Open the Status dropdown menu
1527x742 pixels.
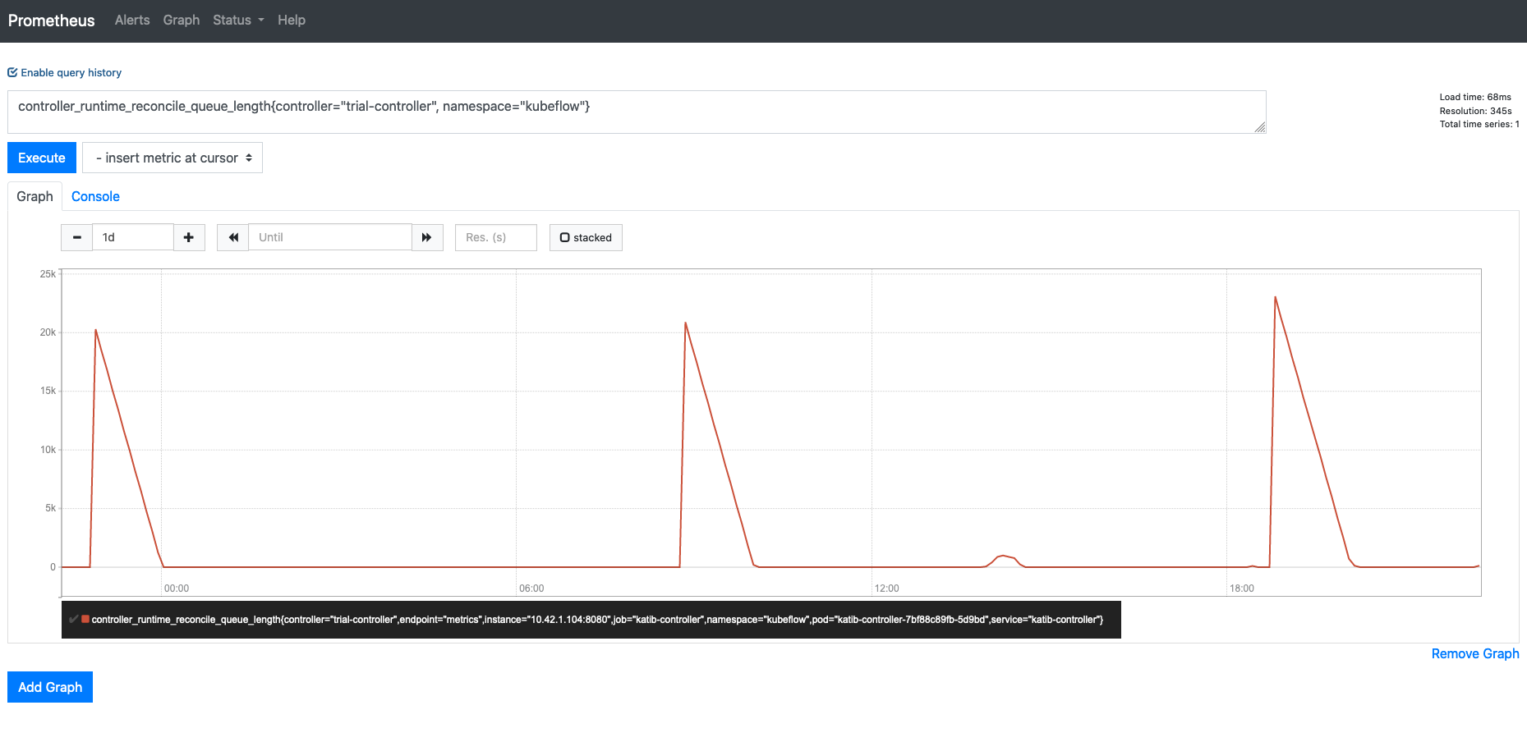tap(237, 20)
